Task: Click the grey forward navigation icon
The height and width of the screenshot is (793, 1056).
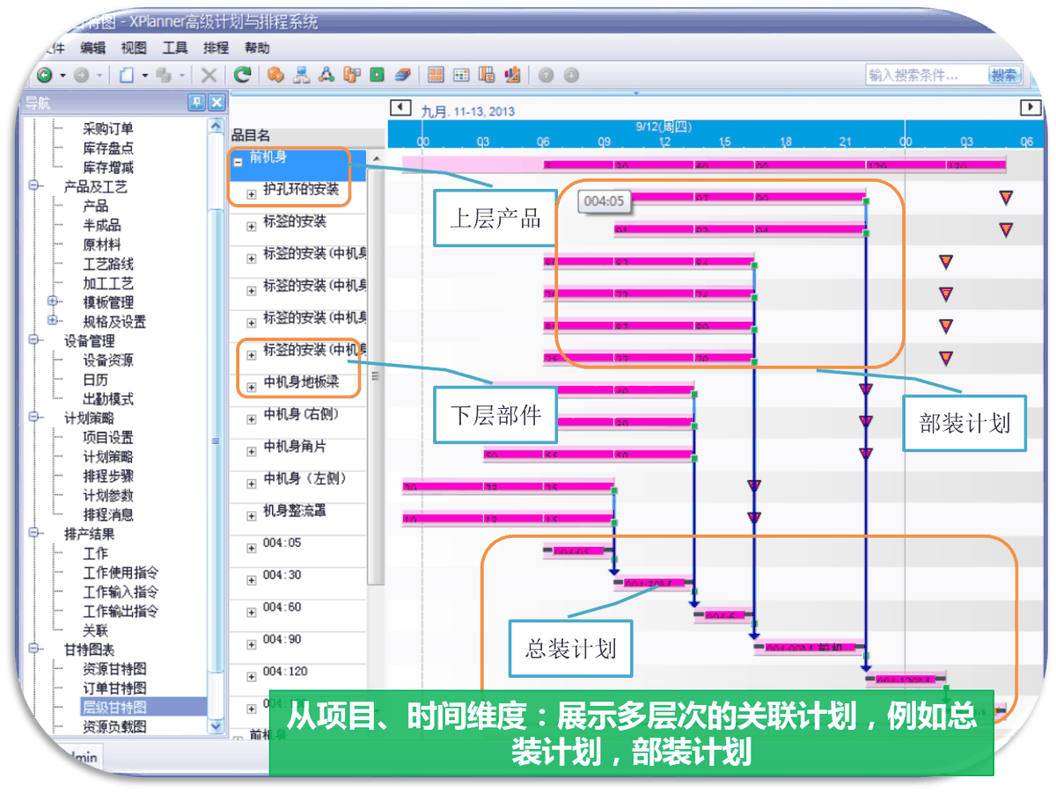Action: pos(82,76)
